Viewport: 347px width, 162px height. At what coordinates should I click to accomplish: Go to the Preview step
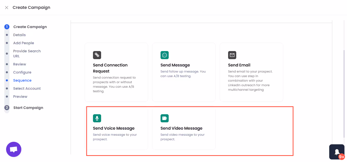[x=20, y=96]
